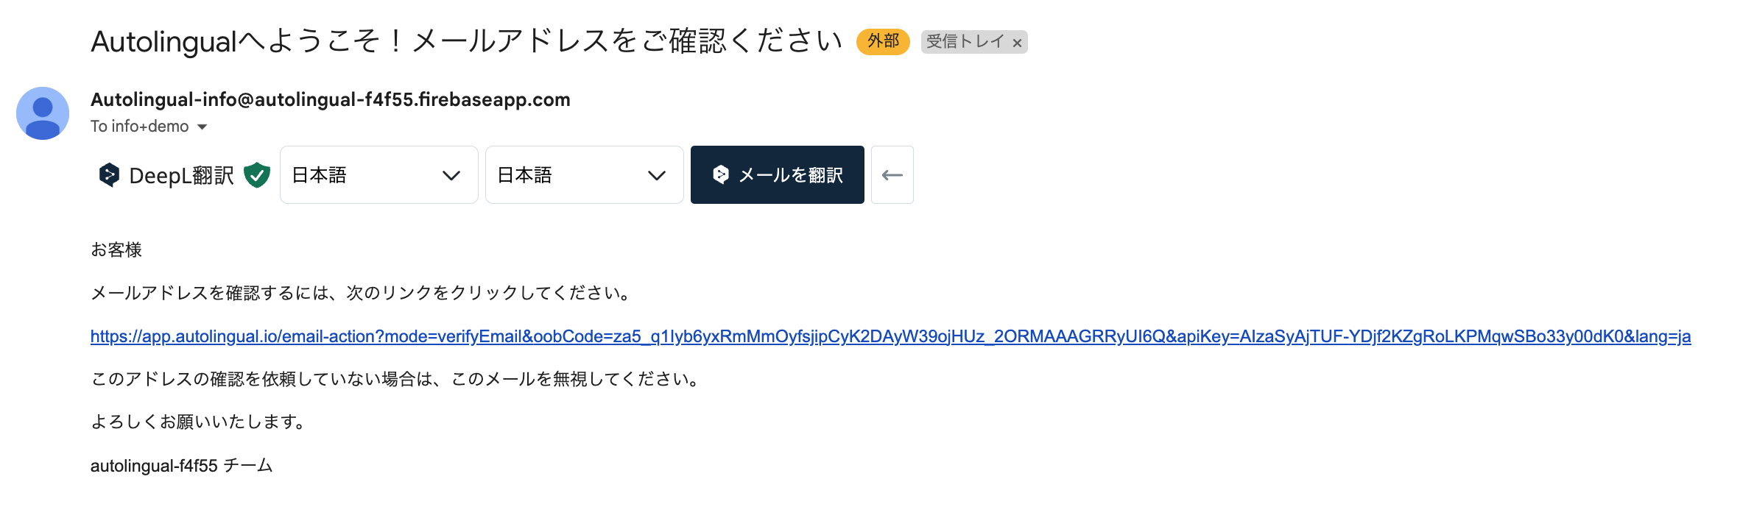1754x521 pixels.
Task: Expand recipient details arrow next to info+demo
Action: tap(202, 127)
